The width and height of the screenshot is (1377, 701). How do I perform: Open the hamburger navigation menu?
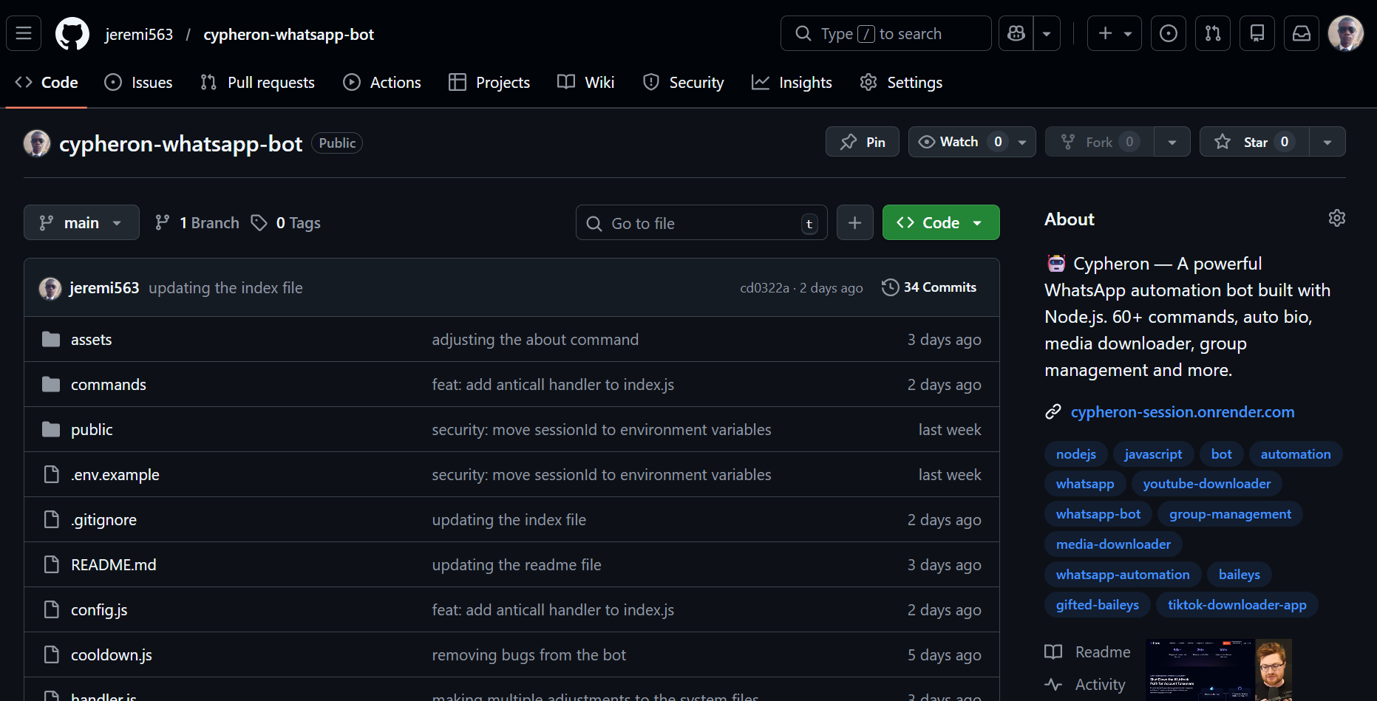pyautogui.click(x=24, y=33)
